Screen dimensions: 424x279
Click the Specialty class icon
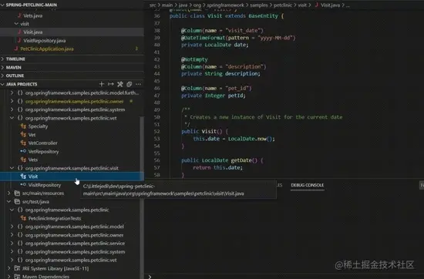(x=23, y=126)
